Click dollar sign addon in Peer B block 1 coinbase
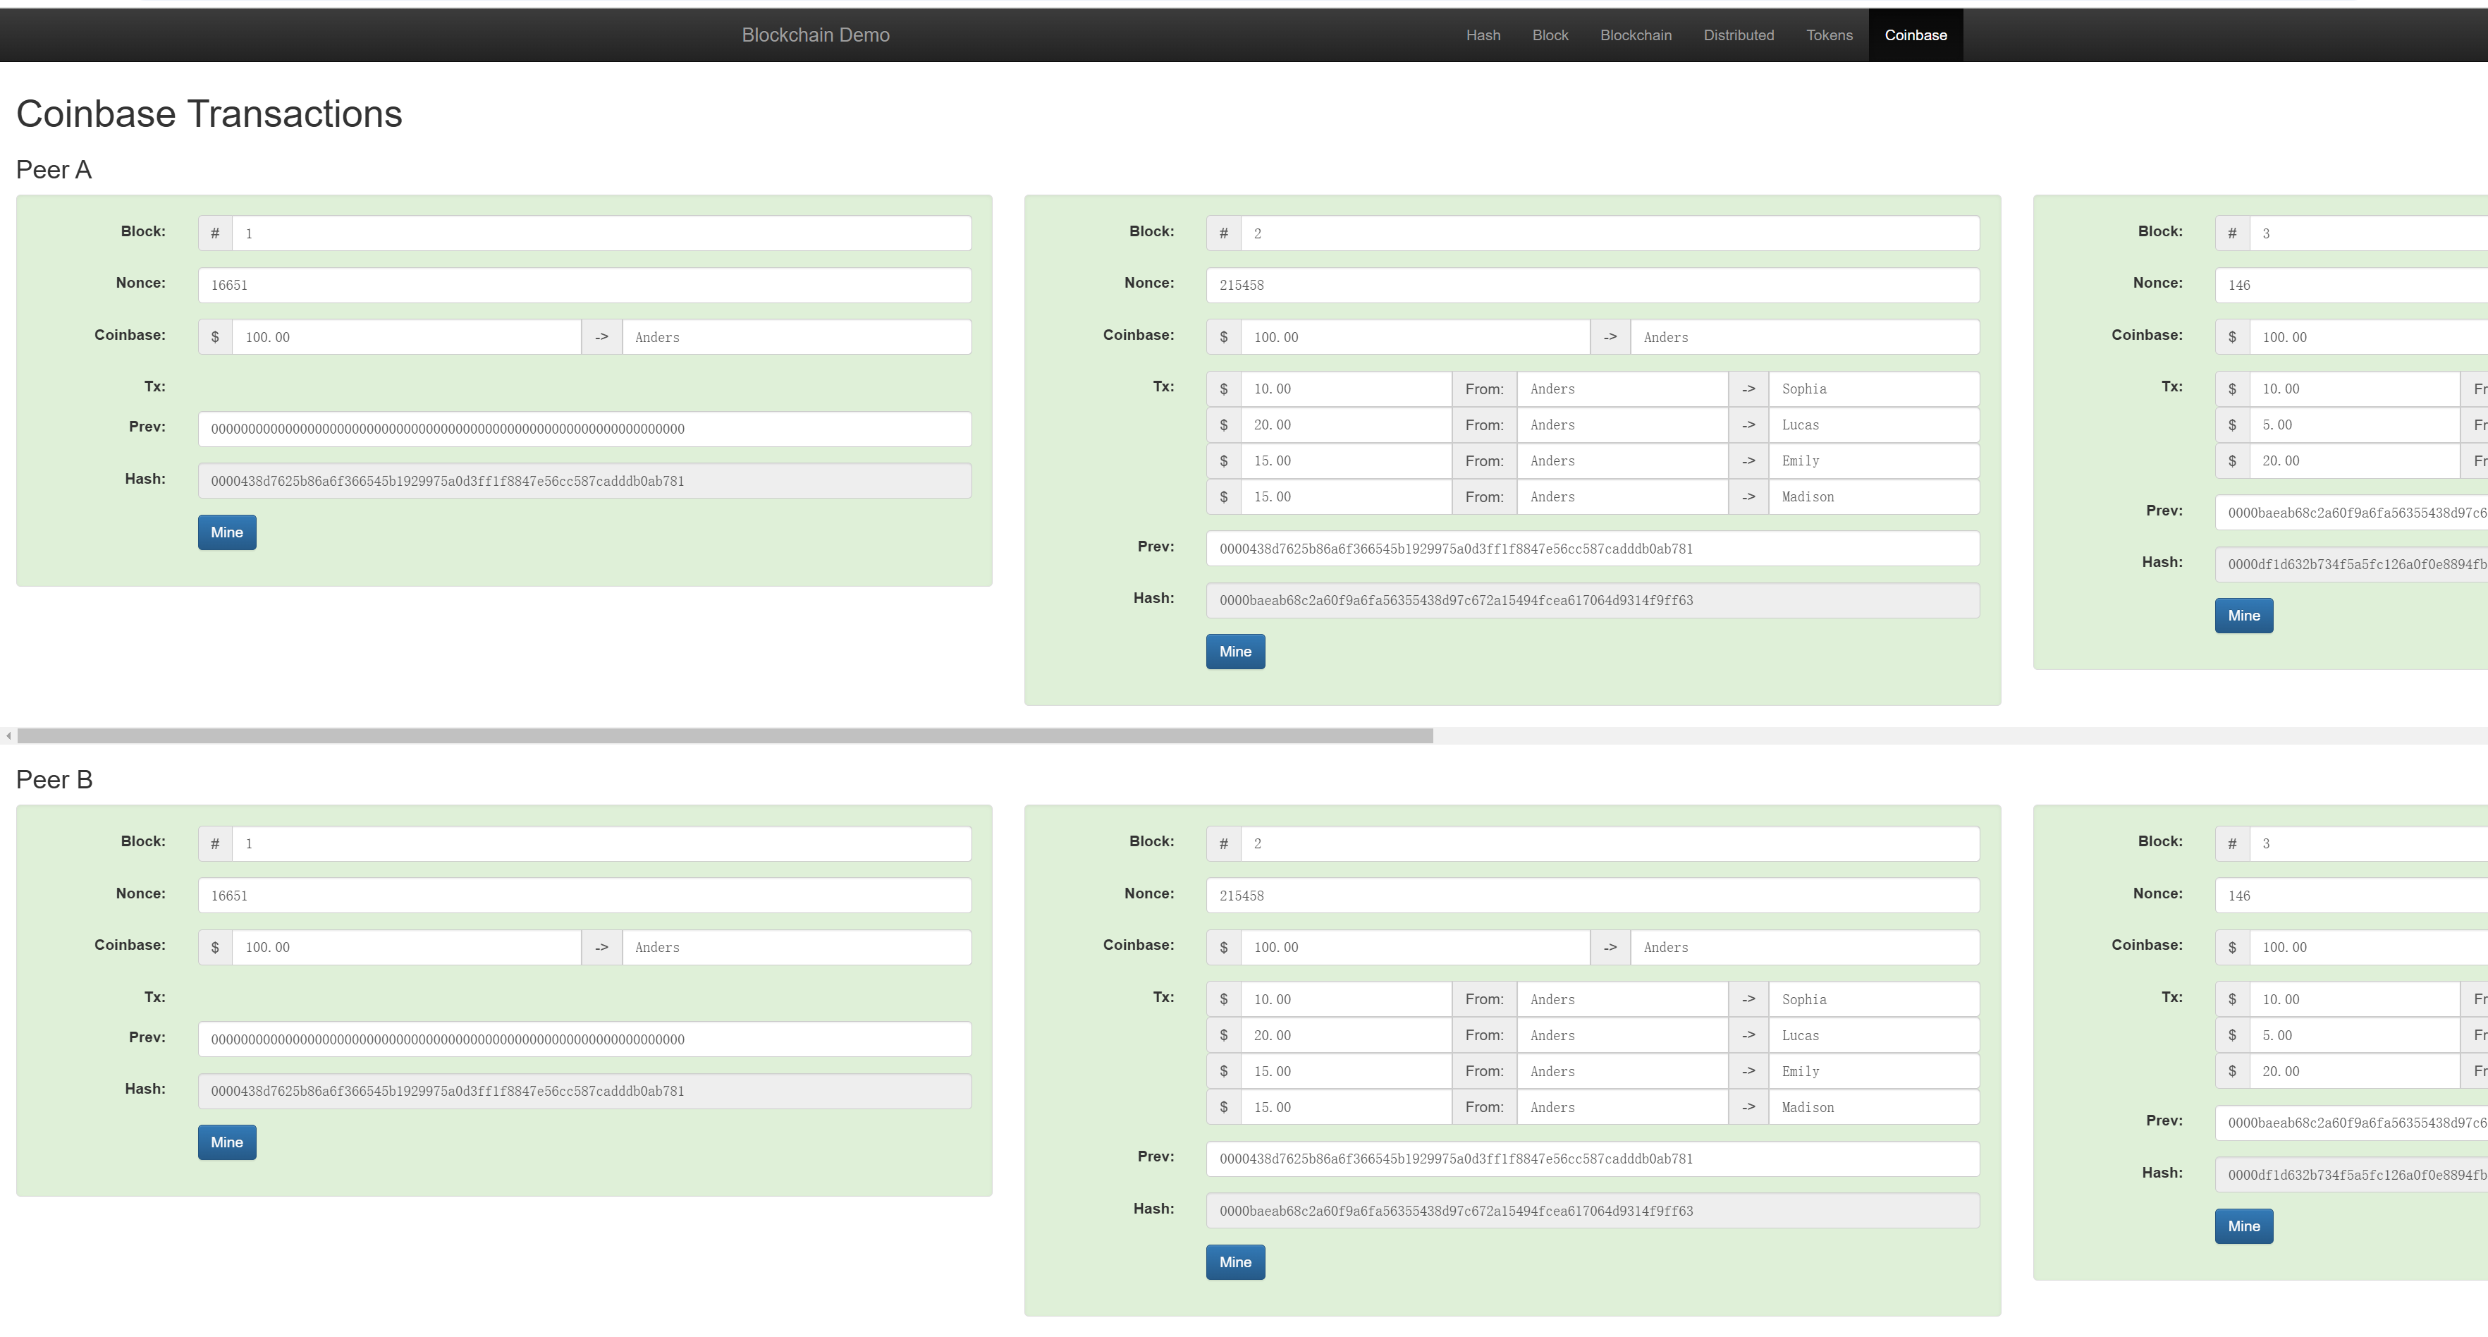Image resolution: width=2488 pixels, height=1337 pixels. (214, 948)
